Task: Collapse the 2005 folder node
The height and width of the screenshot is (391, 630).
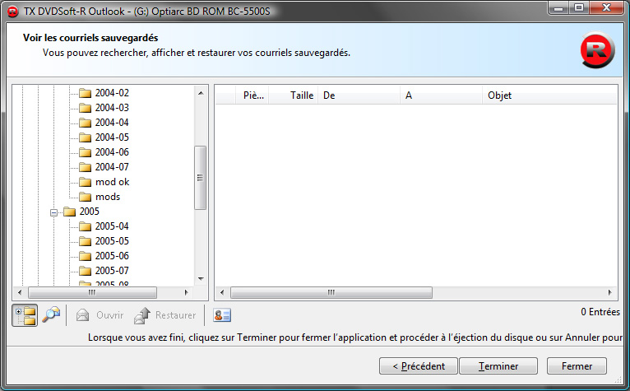Action: coord(53,212)
